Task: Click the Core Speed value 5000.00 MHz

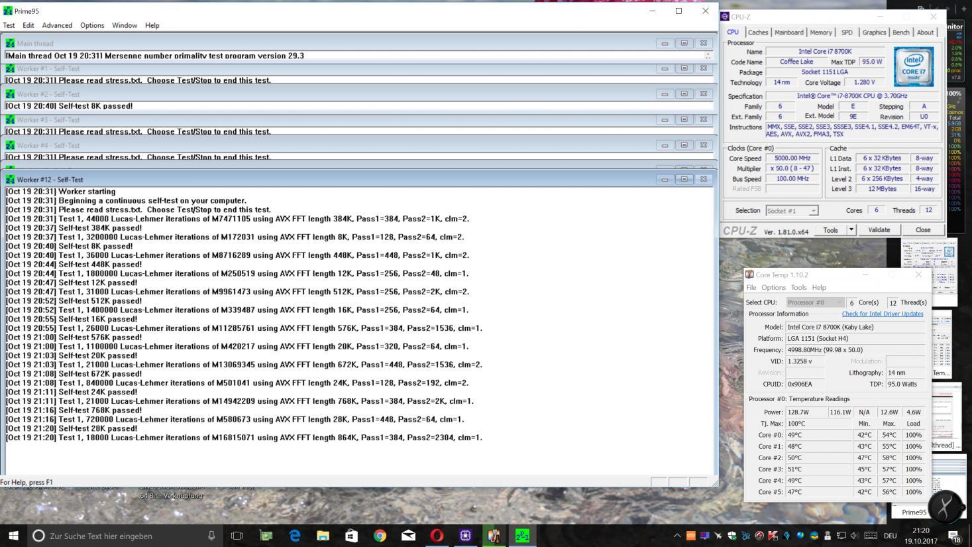Action: click(792, 158)
